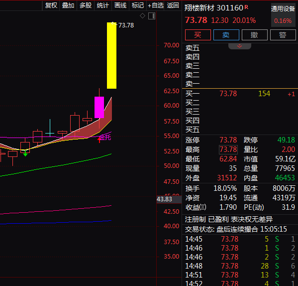Add stock via +自选 watchlist

click(x=155, y=5)
